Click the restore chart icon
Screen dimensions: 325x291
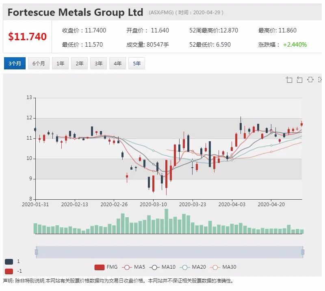[310, 80]
